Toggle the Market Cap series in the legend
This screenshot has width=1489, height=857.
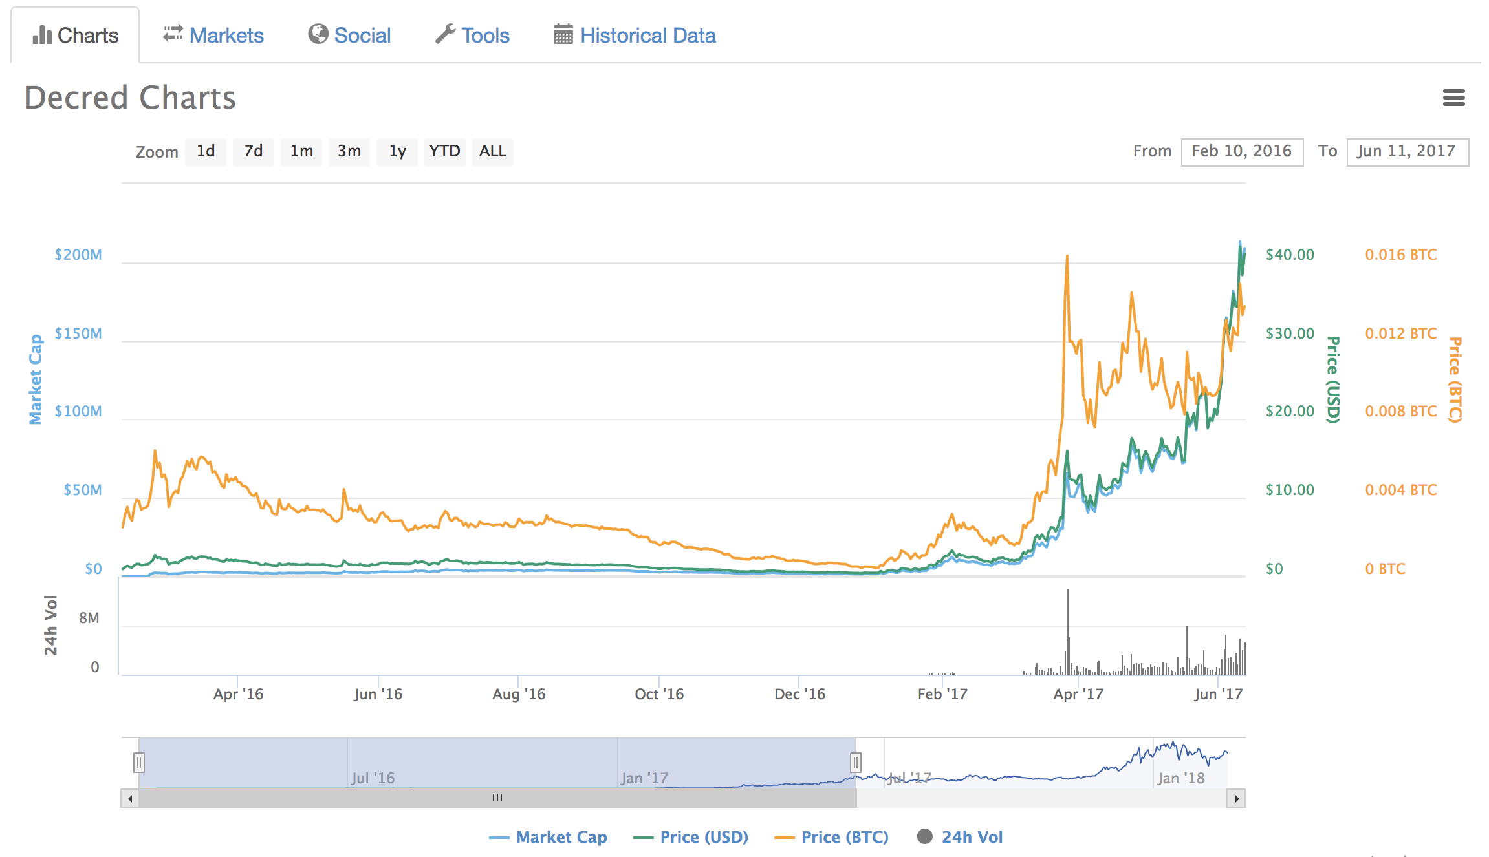(x=561, y=836)
